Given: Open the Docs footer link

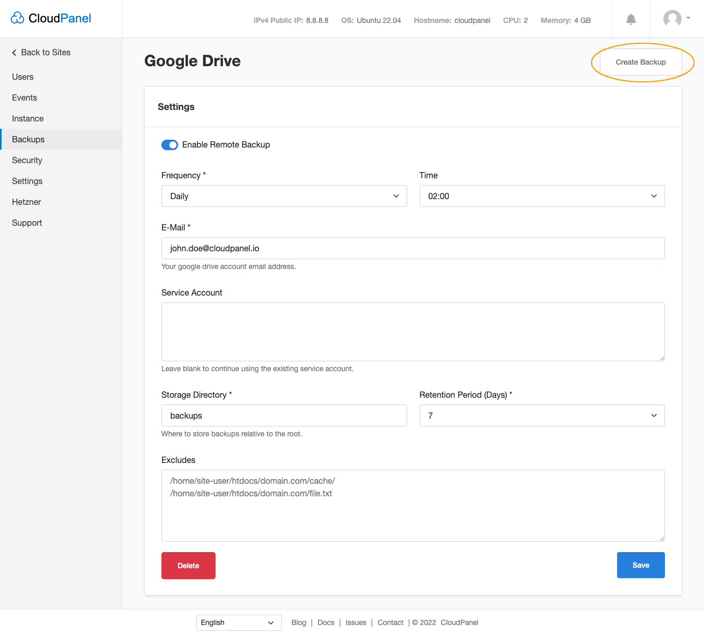Looking at the screenshot, I should point(326,622).
